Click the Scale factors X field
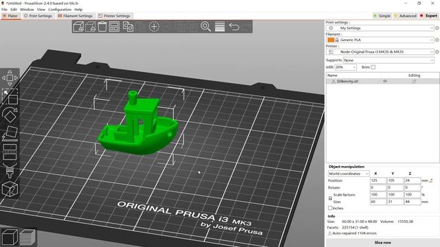The height and width of the screenshot is (247, 440). point(378,195)
